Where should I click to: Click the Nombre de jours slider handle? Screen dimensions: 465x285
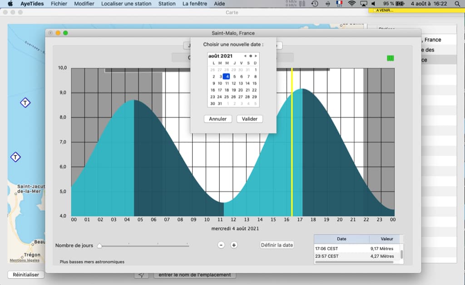click(99, 246)
